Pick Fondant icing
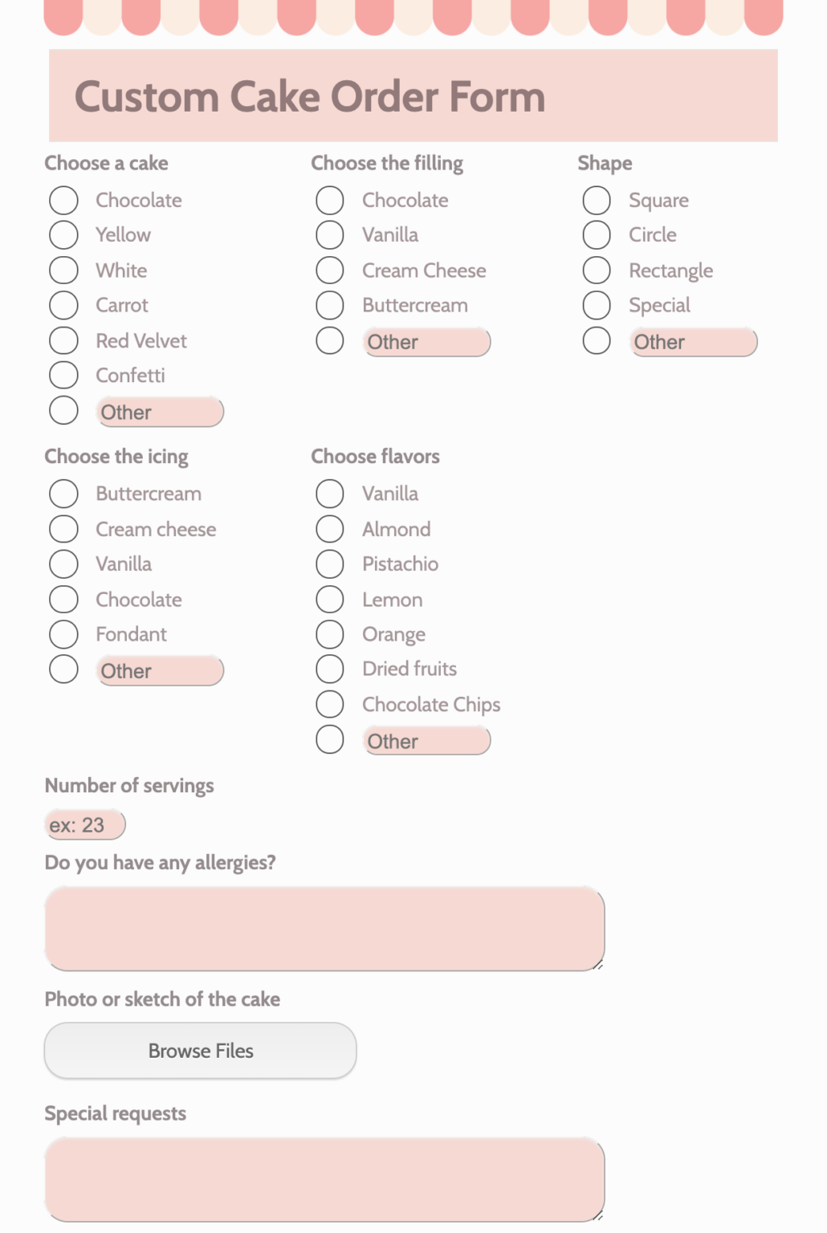The height and width of the screenshot is (1233, 827). (x=63, y=634)
